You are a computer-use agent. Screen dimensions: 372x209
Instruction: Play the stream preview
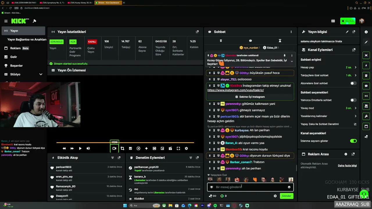80,148
